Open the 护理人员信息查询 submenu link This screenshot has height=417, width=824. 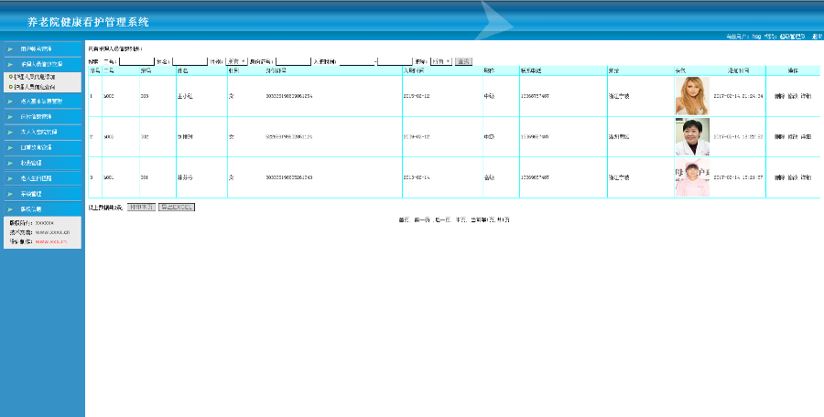[x=35, y=87]
